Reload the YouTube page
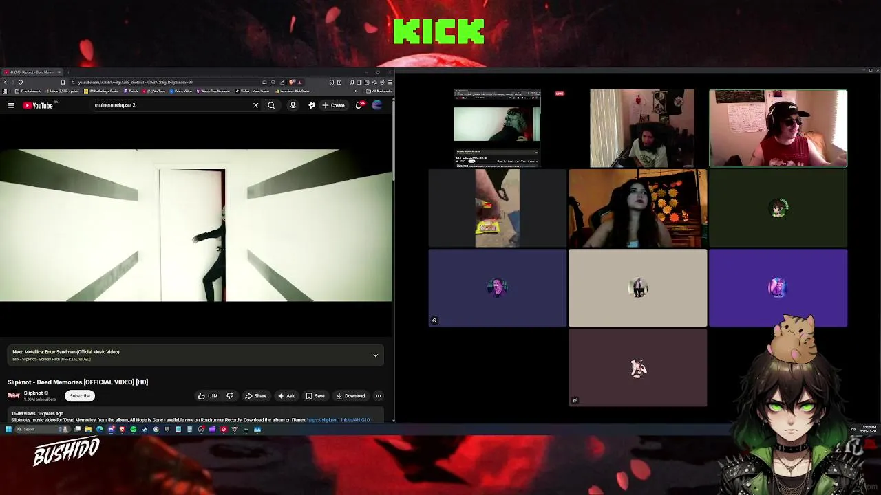Image resolution: width=881 pixels, height=495 pixels. [x=21, y=82]
